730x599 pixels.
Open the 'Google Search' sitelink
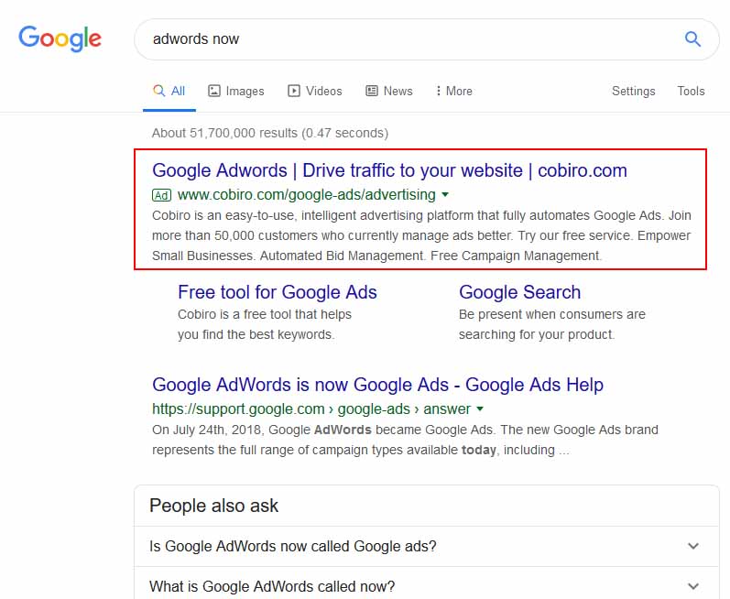tap(519, 292)
